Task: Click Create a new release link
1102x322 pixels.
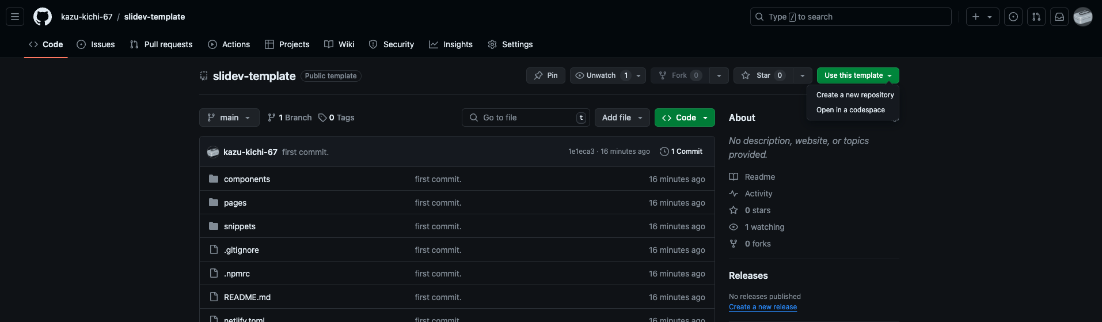Action: pyautogui.click(x=763, y=307)
